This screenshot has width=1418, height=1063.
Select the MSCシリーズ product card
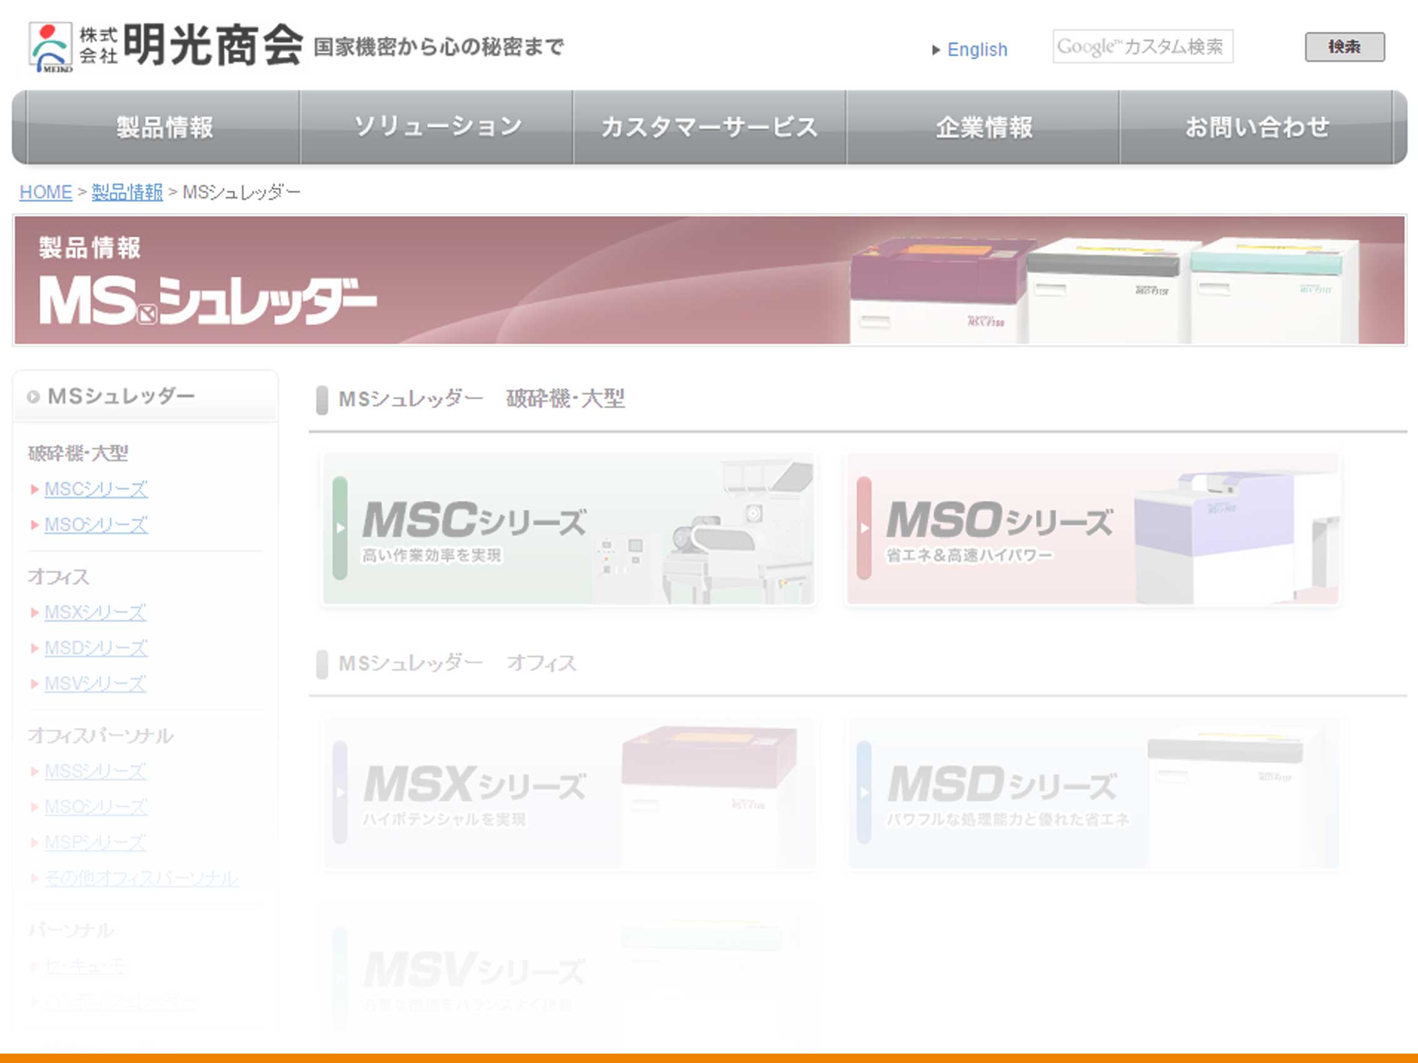[568, 529]
